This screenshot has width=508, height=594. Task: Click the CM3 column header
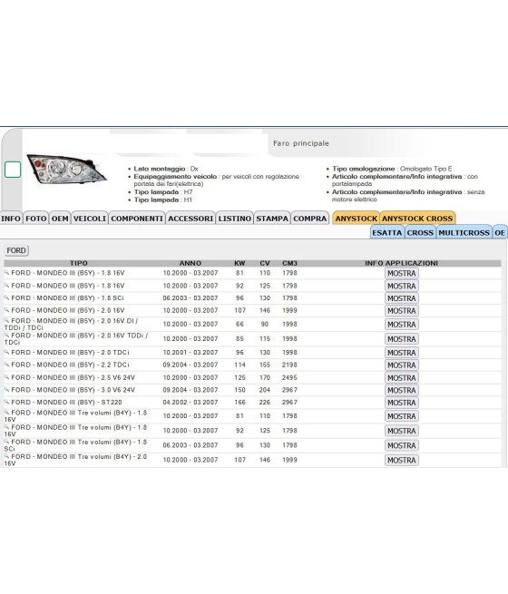click(x=289, y=263)
